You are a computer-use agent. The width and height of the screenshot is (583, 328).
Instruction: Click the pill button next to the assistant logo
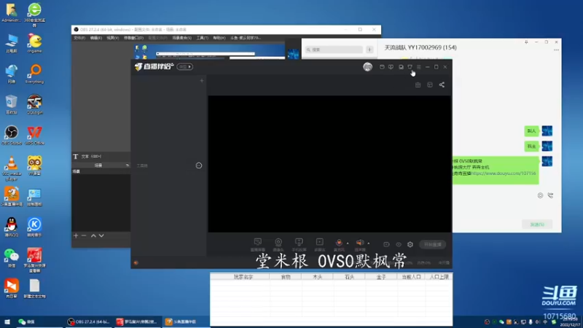(x=185, y=66)
